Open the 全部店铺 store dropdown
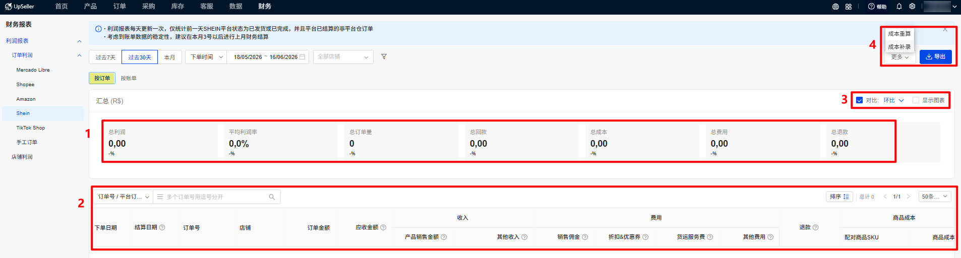This screenshot has width=961, height=258. (343, 57)
